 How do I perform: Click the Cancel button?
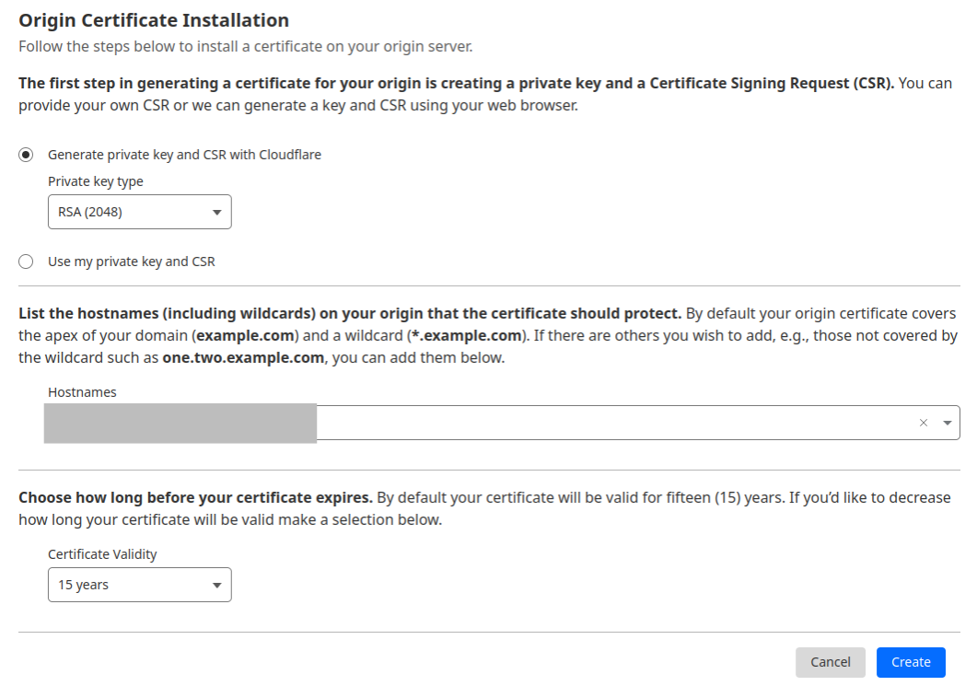[830, 662]
